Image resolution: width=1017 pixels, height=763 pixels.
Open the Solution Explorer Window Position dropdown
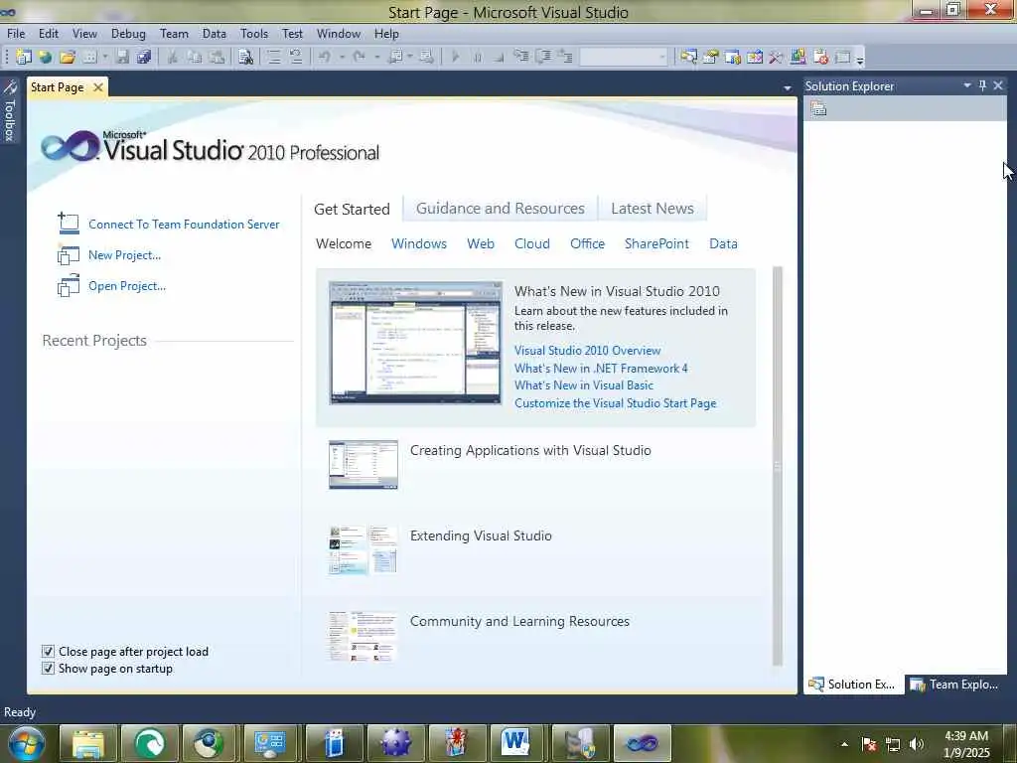click(967, 85)
